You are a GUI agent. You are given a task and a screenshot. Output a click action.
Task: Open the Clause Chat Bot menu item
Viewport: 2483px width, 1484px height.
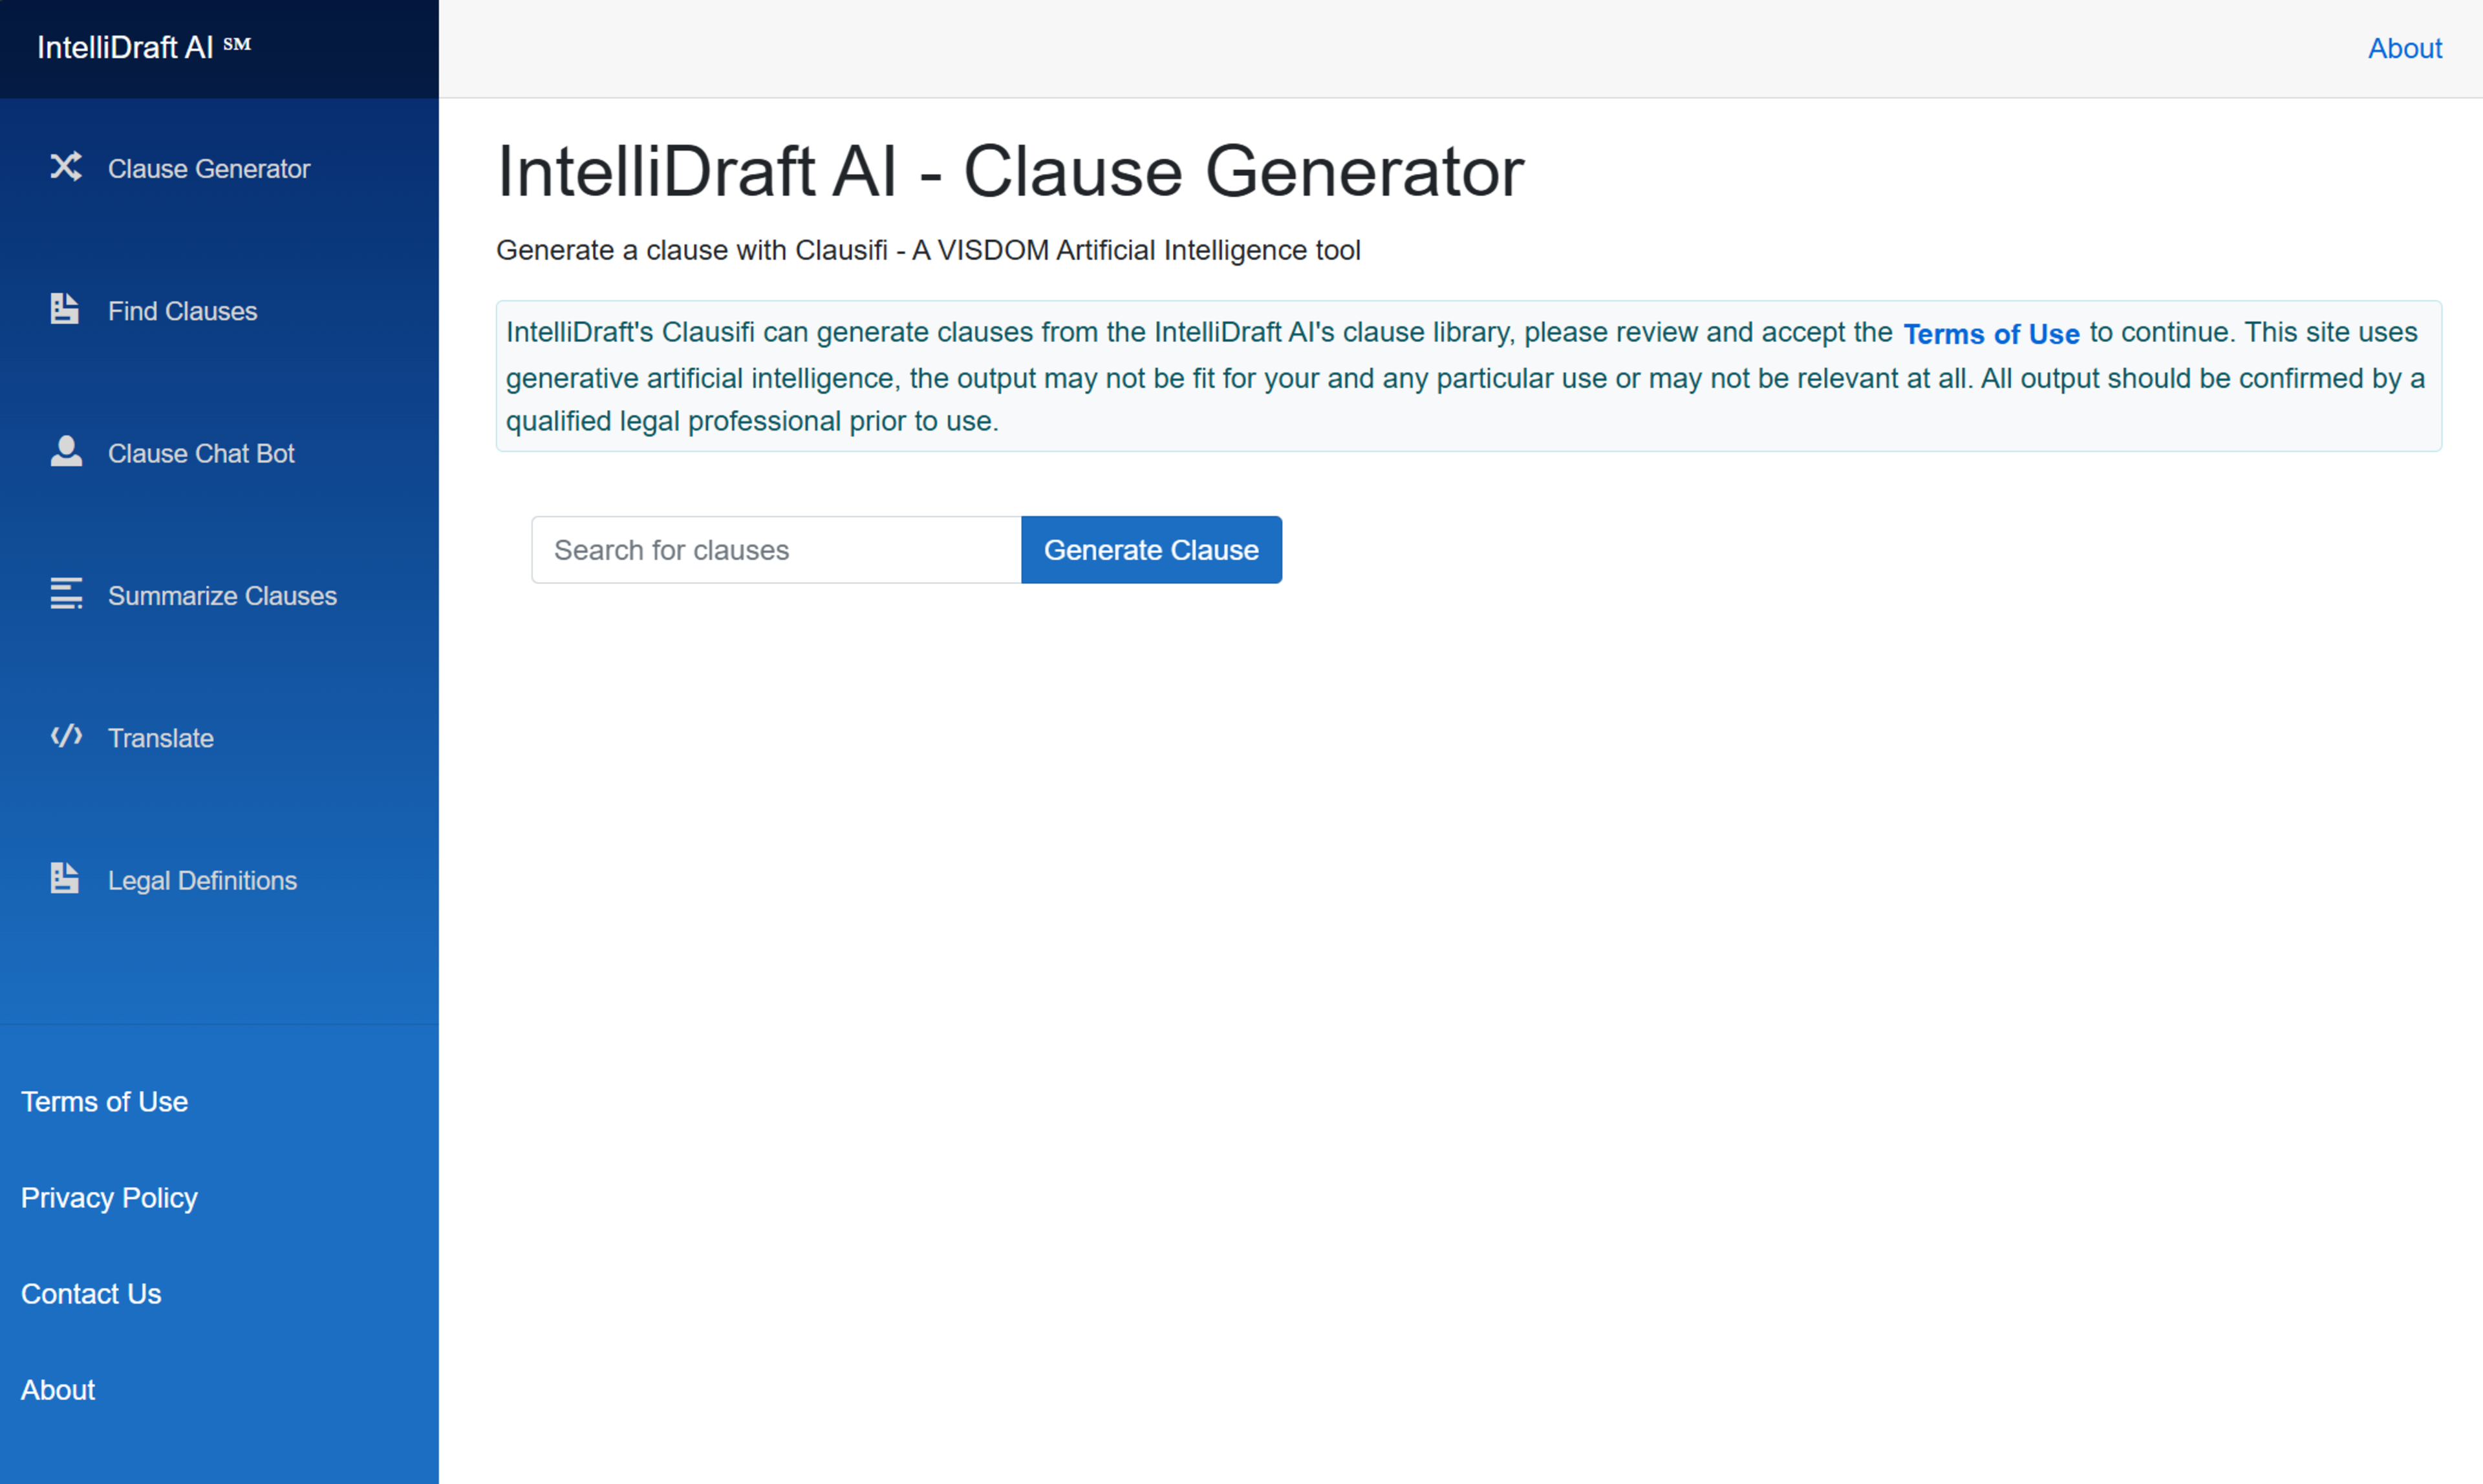[200, 453]
